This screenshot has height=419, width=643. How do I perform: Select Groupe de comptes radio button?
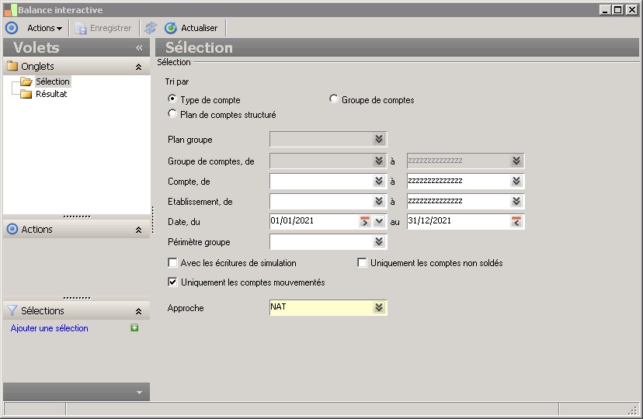click(334, 99)
